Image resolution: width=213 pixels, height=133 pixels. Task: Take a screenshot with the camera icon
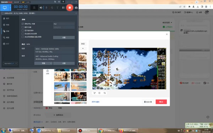pyautogui.click(x=76, y=8)
